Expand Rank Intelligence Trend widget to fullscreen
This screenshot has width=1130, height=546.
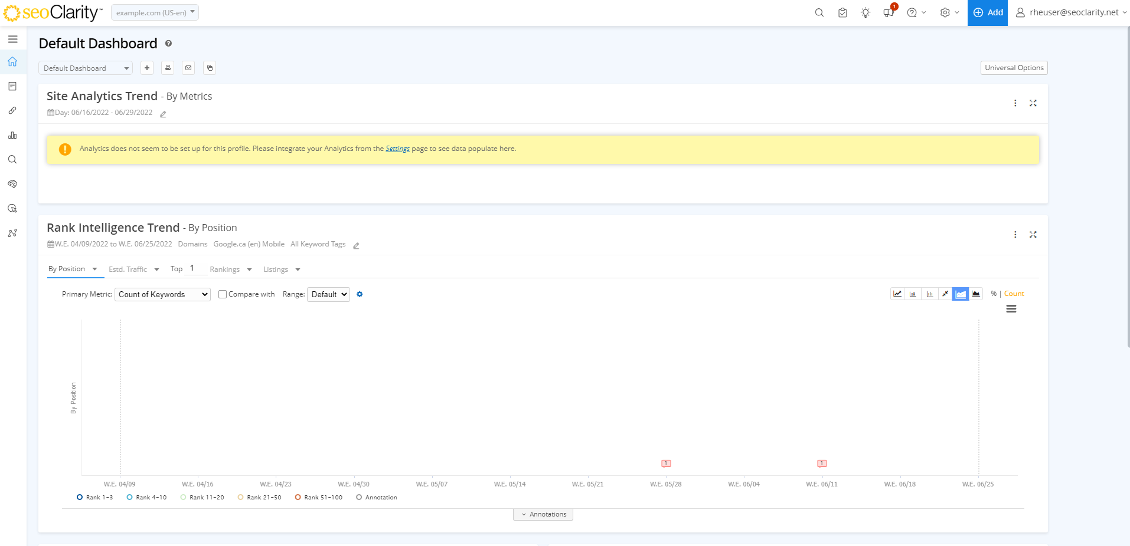pos(1033,235)
